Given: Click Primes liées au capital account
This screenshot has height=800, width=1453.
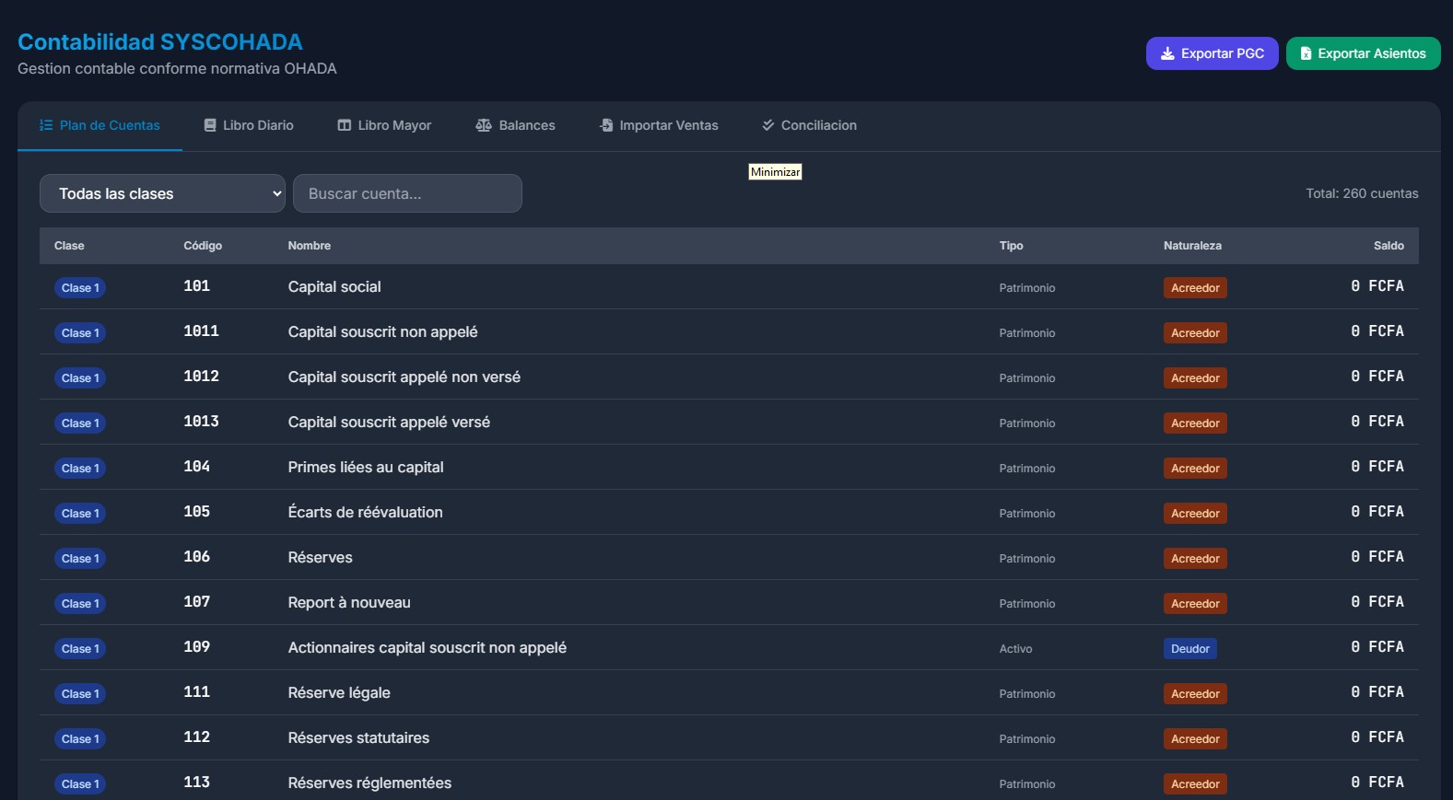Looking at the screenshot, I should pos(366,468).
